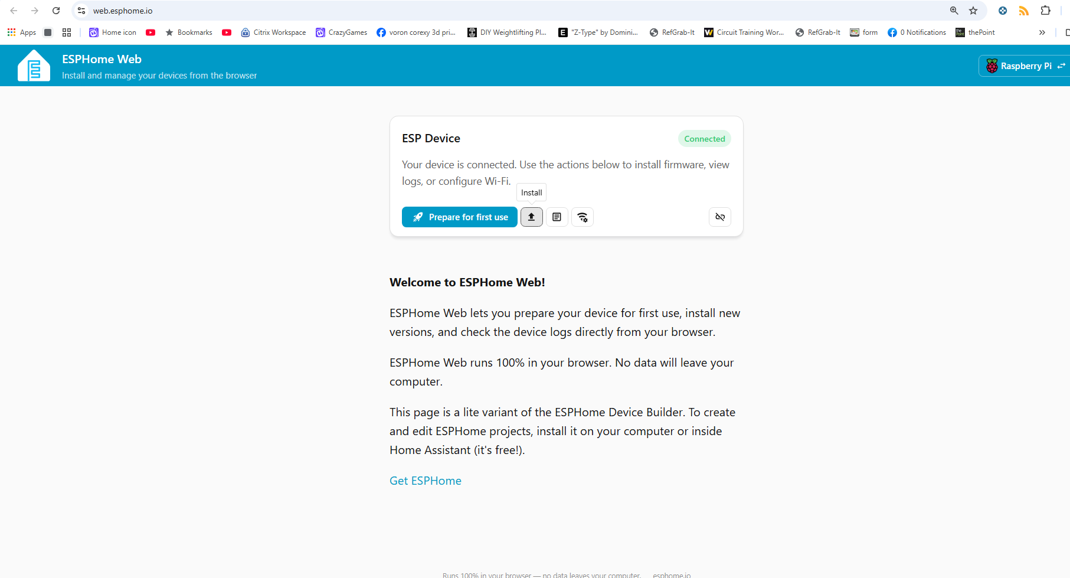Click the esphome.io footer link

[x=672, y=575]
